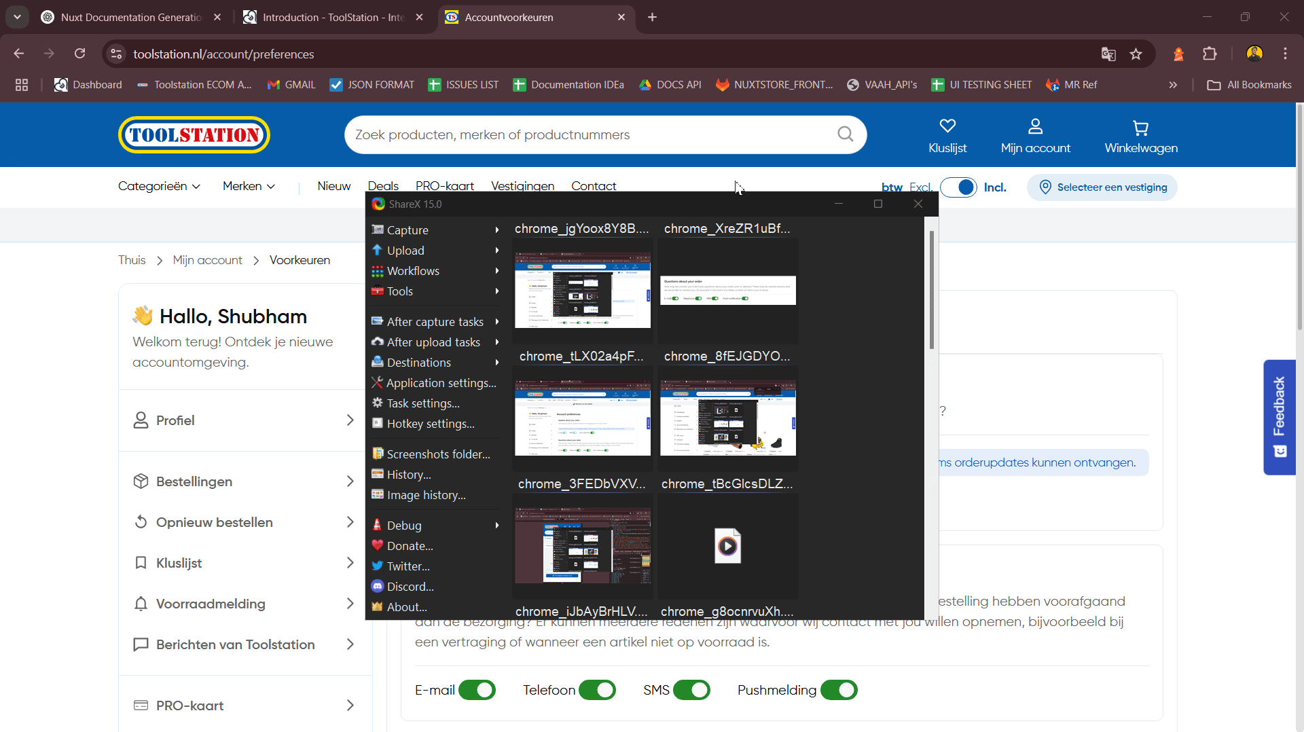Turn off the SMS toggle
This screenshot has height=732, width=1304.
click(x=691, y=690)
